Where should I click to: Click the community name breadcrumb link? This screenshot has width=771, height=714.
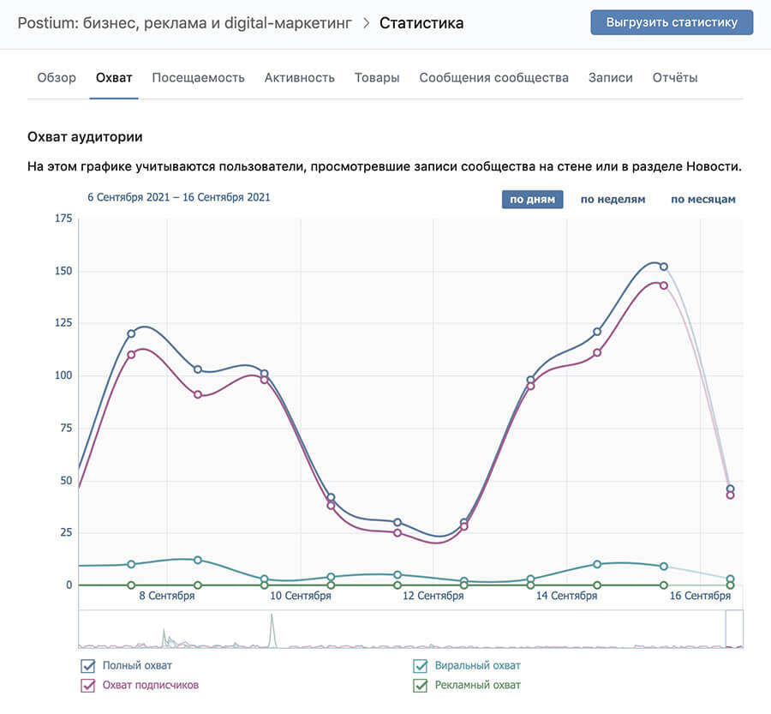tap(184, 23)
